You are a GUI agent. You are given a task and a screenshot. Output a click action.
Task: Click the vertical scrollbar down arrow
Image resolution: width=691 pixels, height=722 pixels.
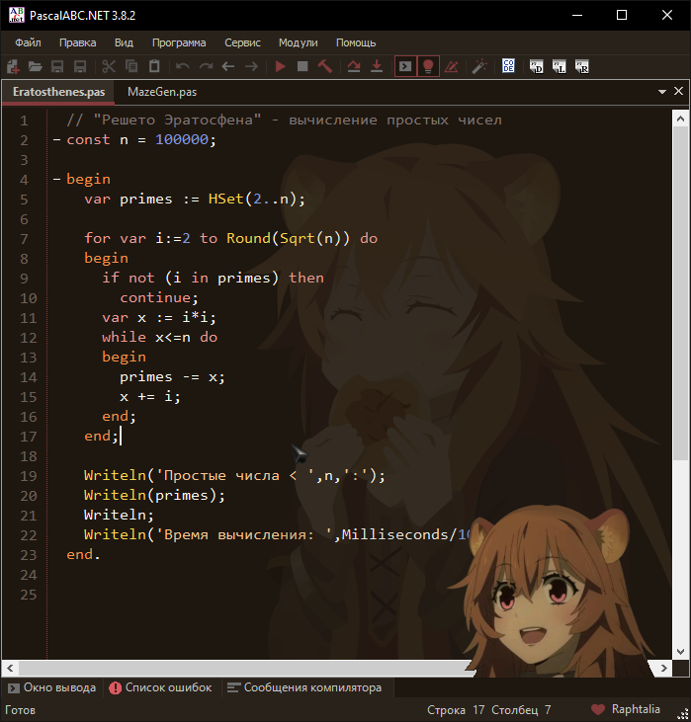(x=680, y=652)
